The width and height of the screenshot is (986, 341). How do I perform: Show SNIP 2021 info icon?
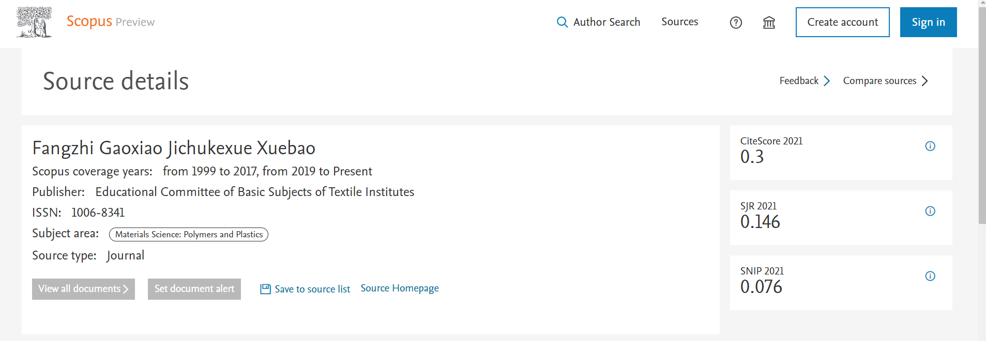[930, 276]
